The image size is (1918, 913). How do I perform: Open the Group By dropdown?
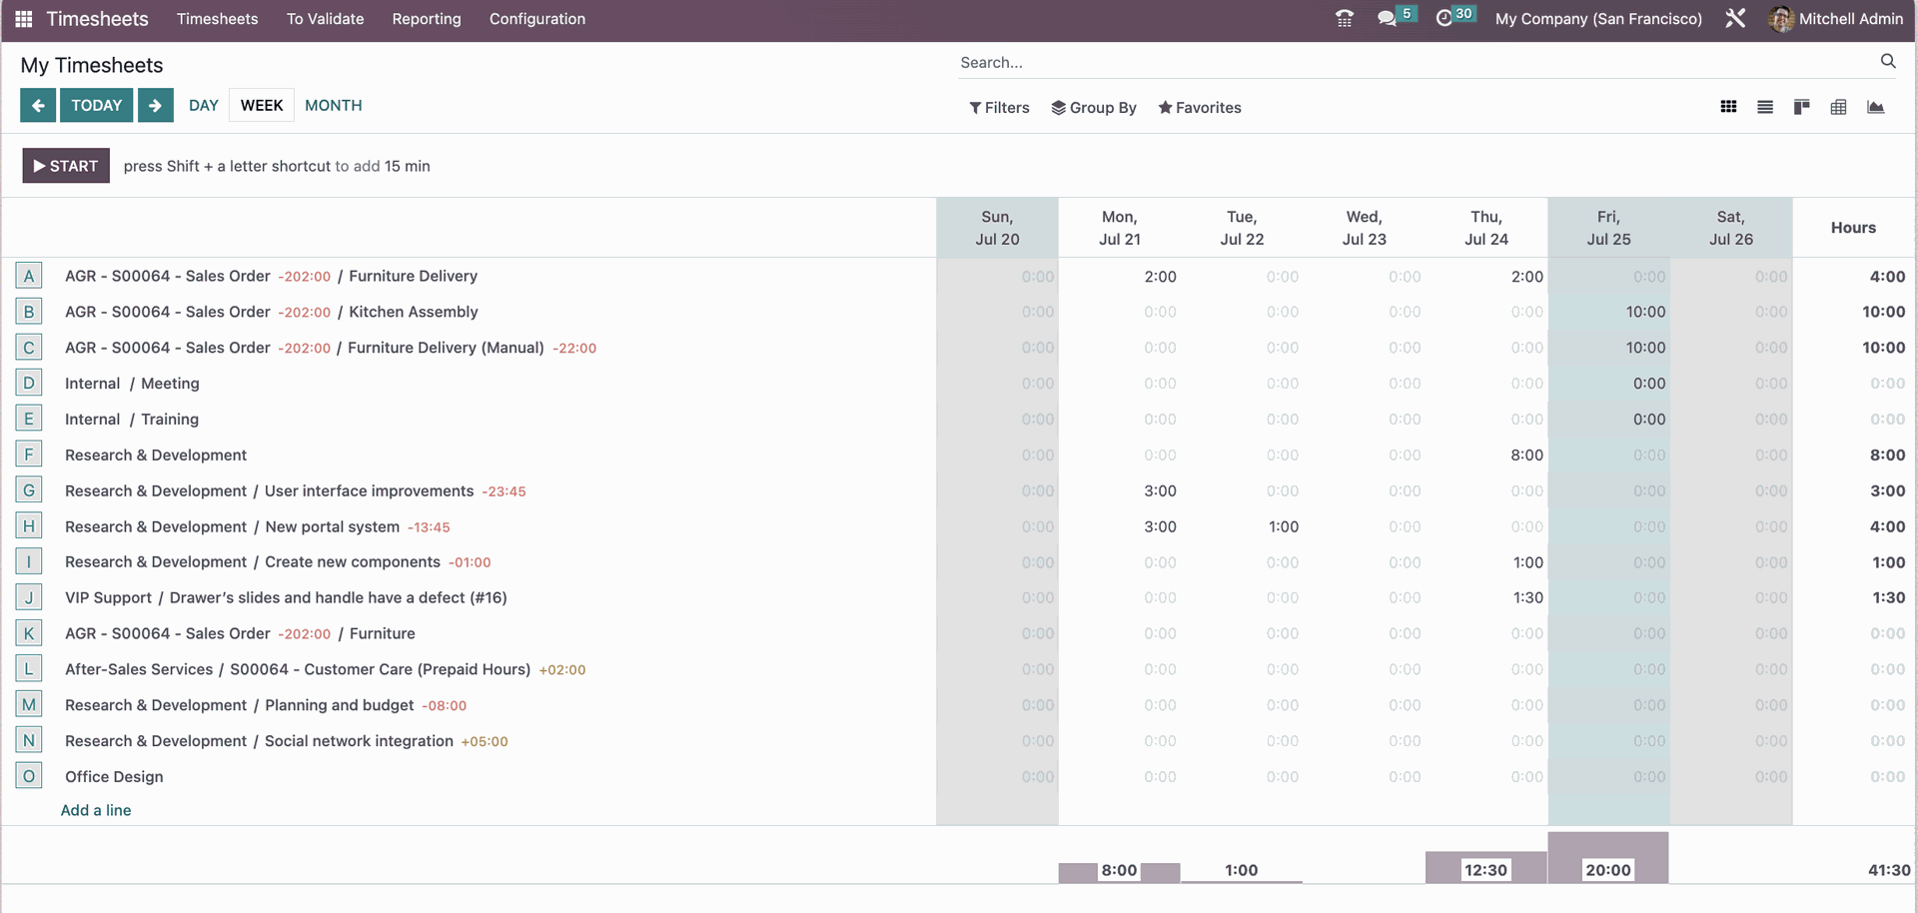pyautogui.click(x=1094, y=108)
